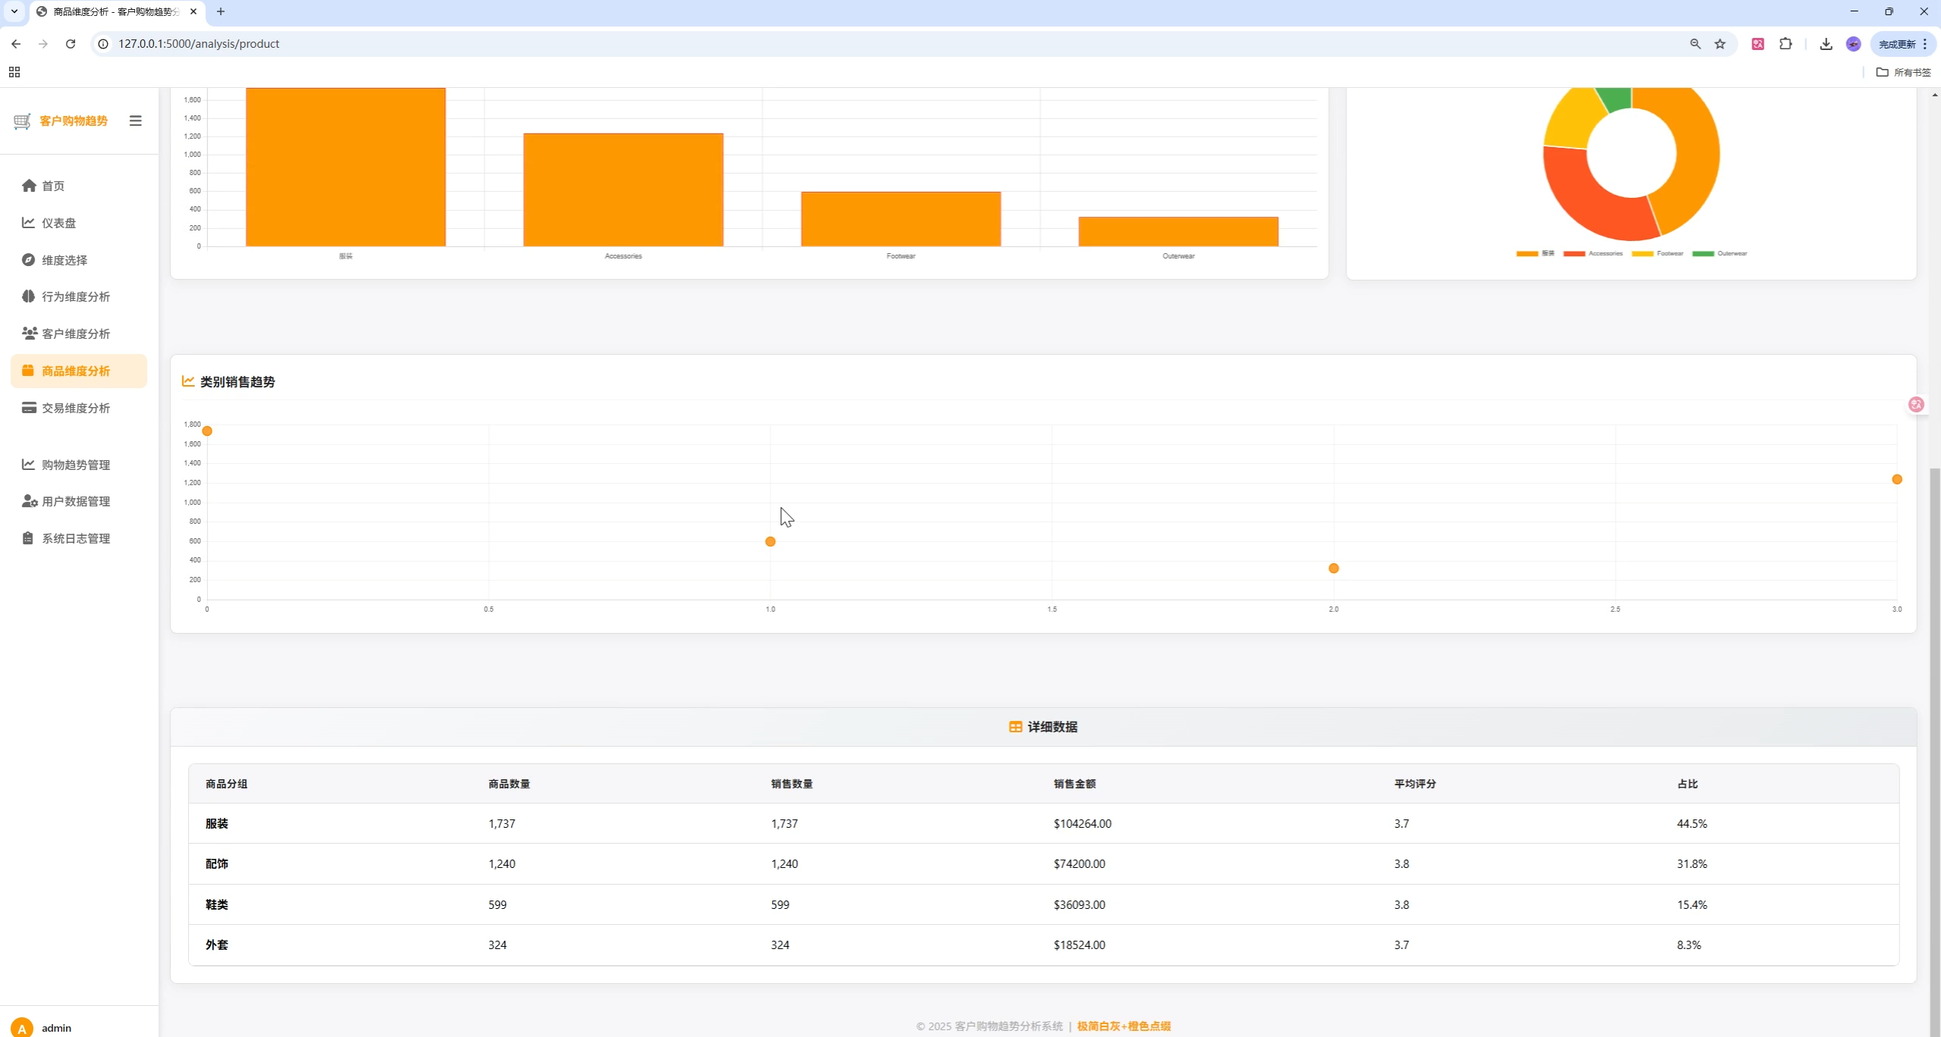The height and width of the screenshot is (1037, 1941).
Task: Toggle the Accessories legend in donut chart
Action: click(x=1593, y=253)
